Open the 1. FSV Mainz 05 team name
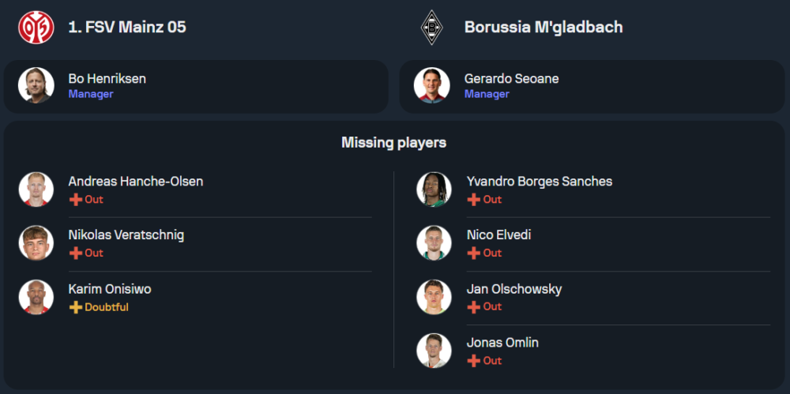 click(x=127, y=27)
